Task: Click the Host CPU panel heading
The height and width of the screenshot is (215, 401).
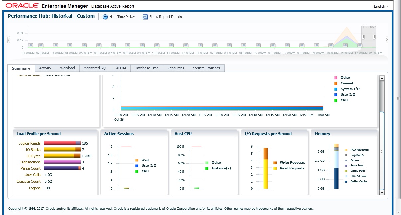Action: (x=183, y=134)
